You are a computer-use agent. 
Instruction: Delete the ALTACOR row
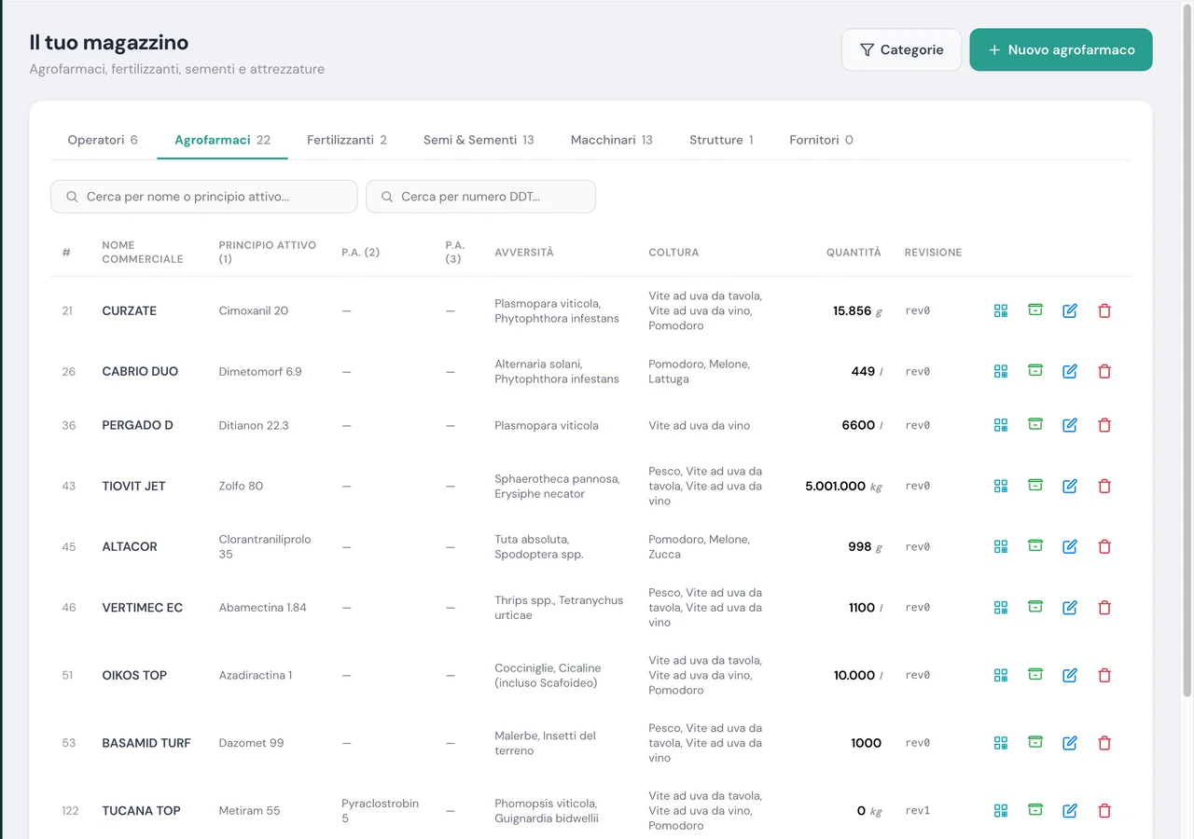(x=1104, y=546)
